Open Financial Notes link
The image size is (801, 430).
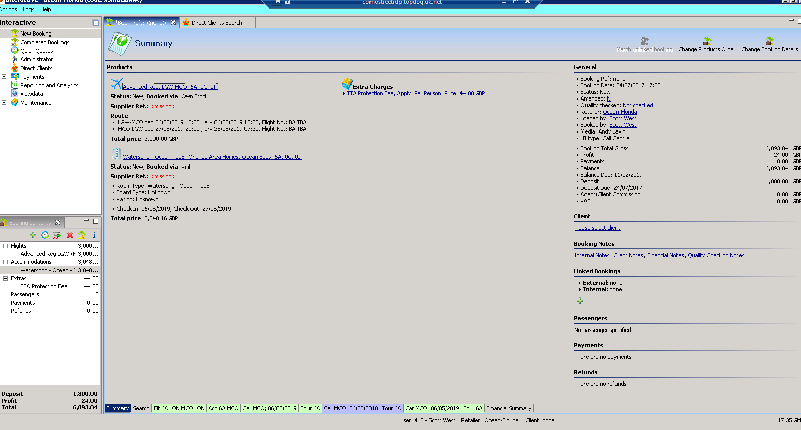coord(666,255)
